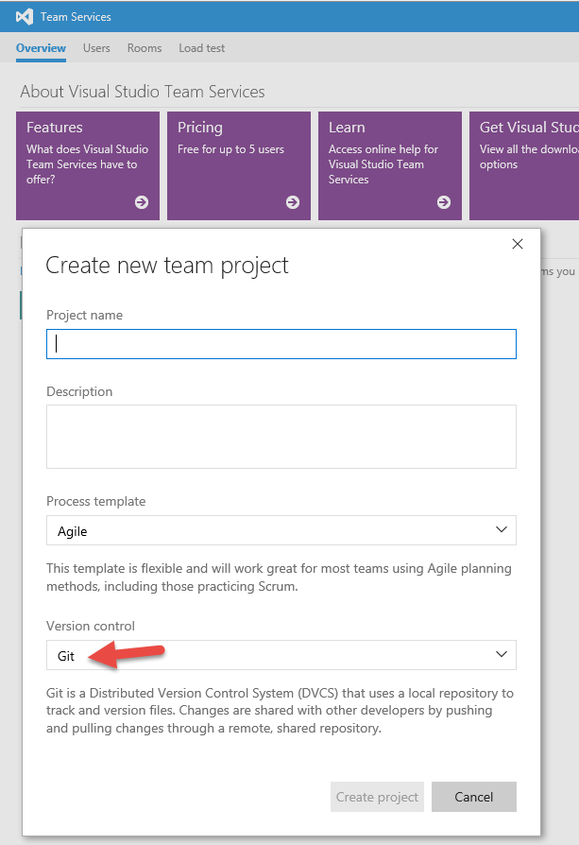This screenshot has width=579, height=845.
Task: Click the Create new team project title
Action: (167, 266)
